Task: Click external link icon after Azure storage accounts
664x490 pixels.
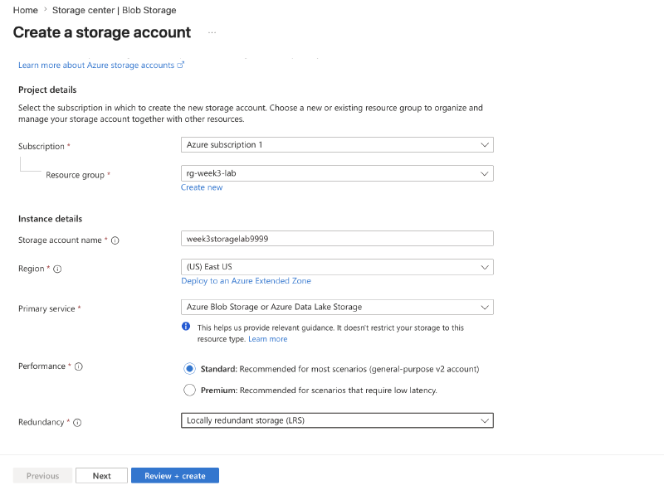Action: pos(181,65)
